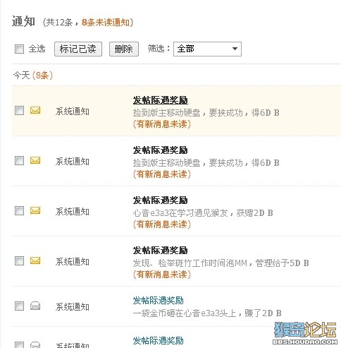This screenshot has width=341, height=348.
Task: Click the 标记已读 button
Action: pos(78,49)
